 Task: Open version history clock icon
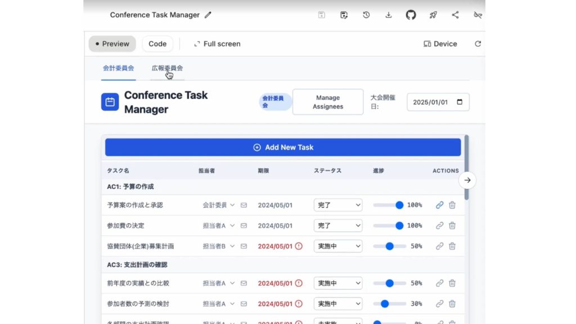tap(366, 15)
